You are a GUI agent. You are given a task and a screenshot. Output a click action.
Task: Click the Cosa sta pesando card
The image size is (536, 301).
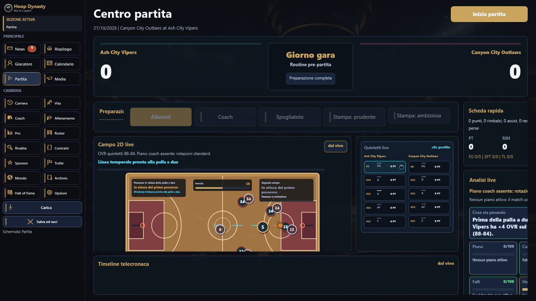(498, 223)
